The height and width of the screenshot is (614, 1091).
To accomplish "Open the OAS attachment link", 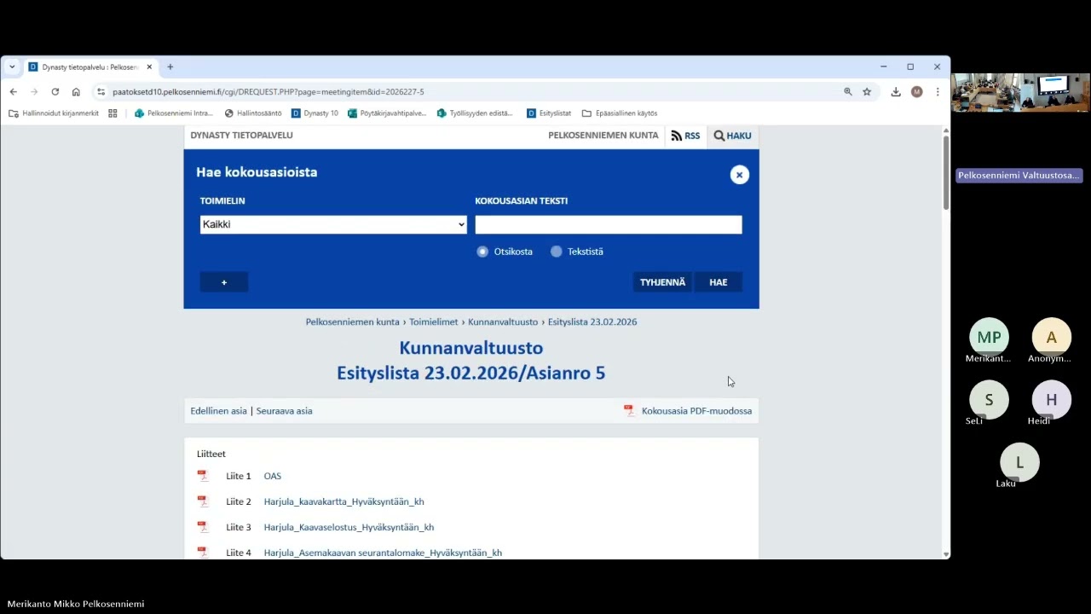I will [273, 476].
